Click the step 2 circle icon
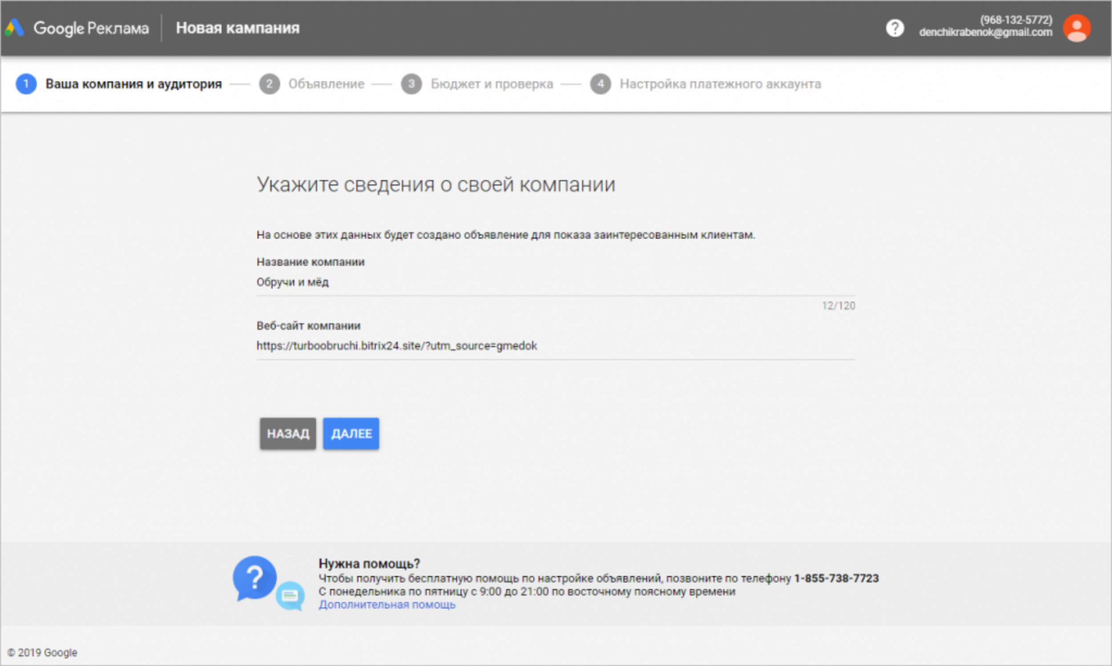 click(x=269, y=84)
